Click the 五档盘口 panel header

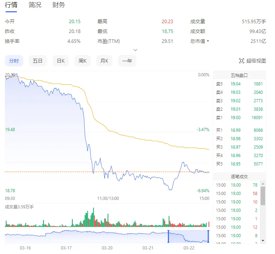click(x=239, y=75)
